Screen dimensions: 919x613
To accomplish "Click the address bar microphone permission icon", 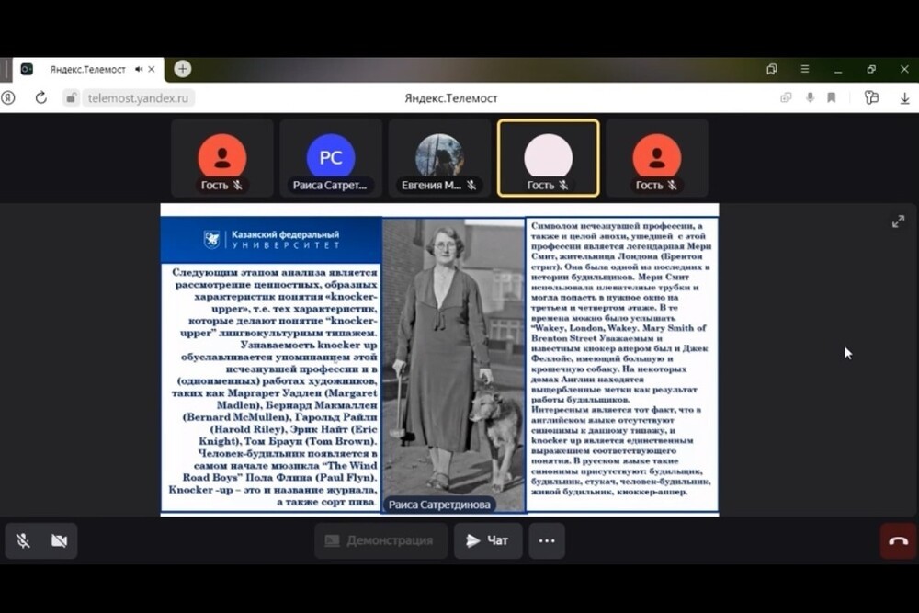I will point(810,97).
